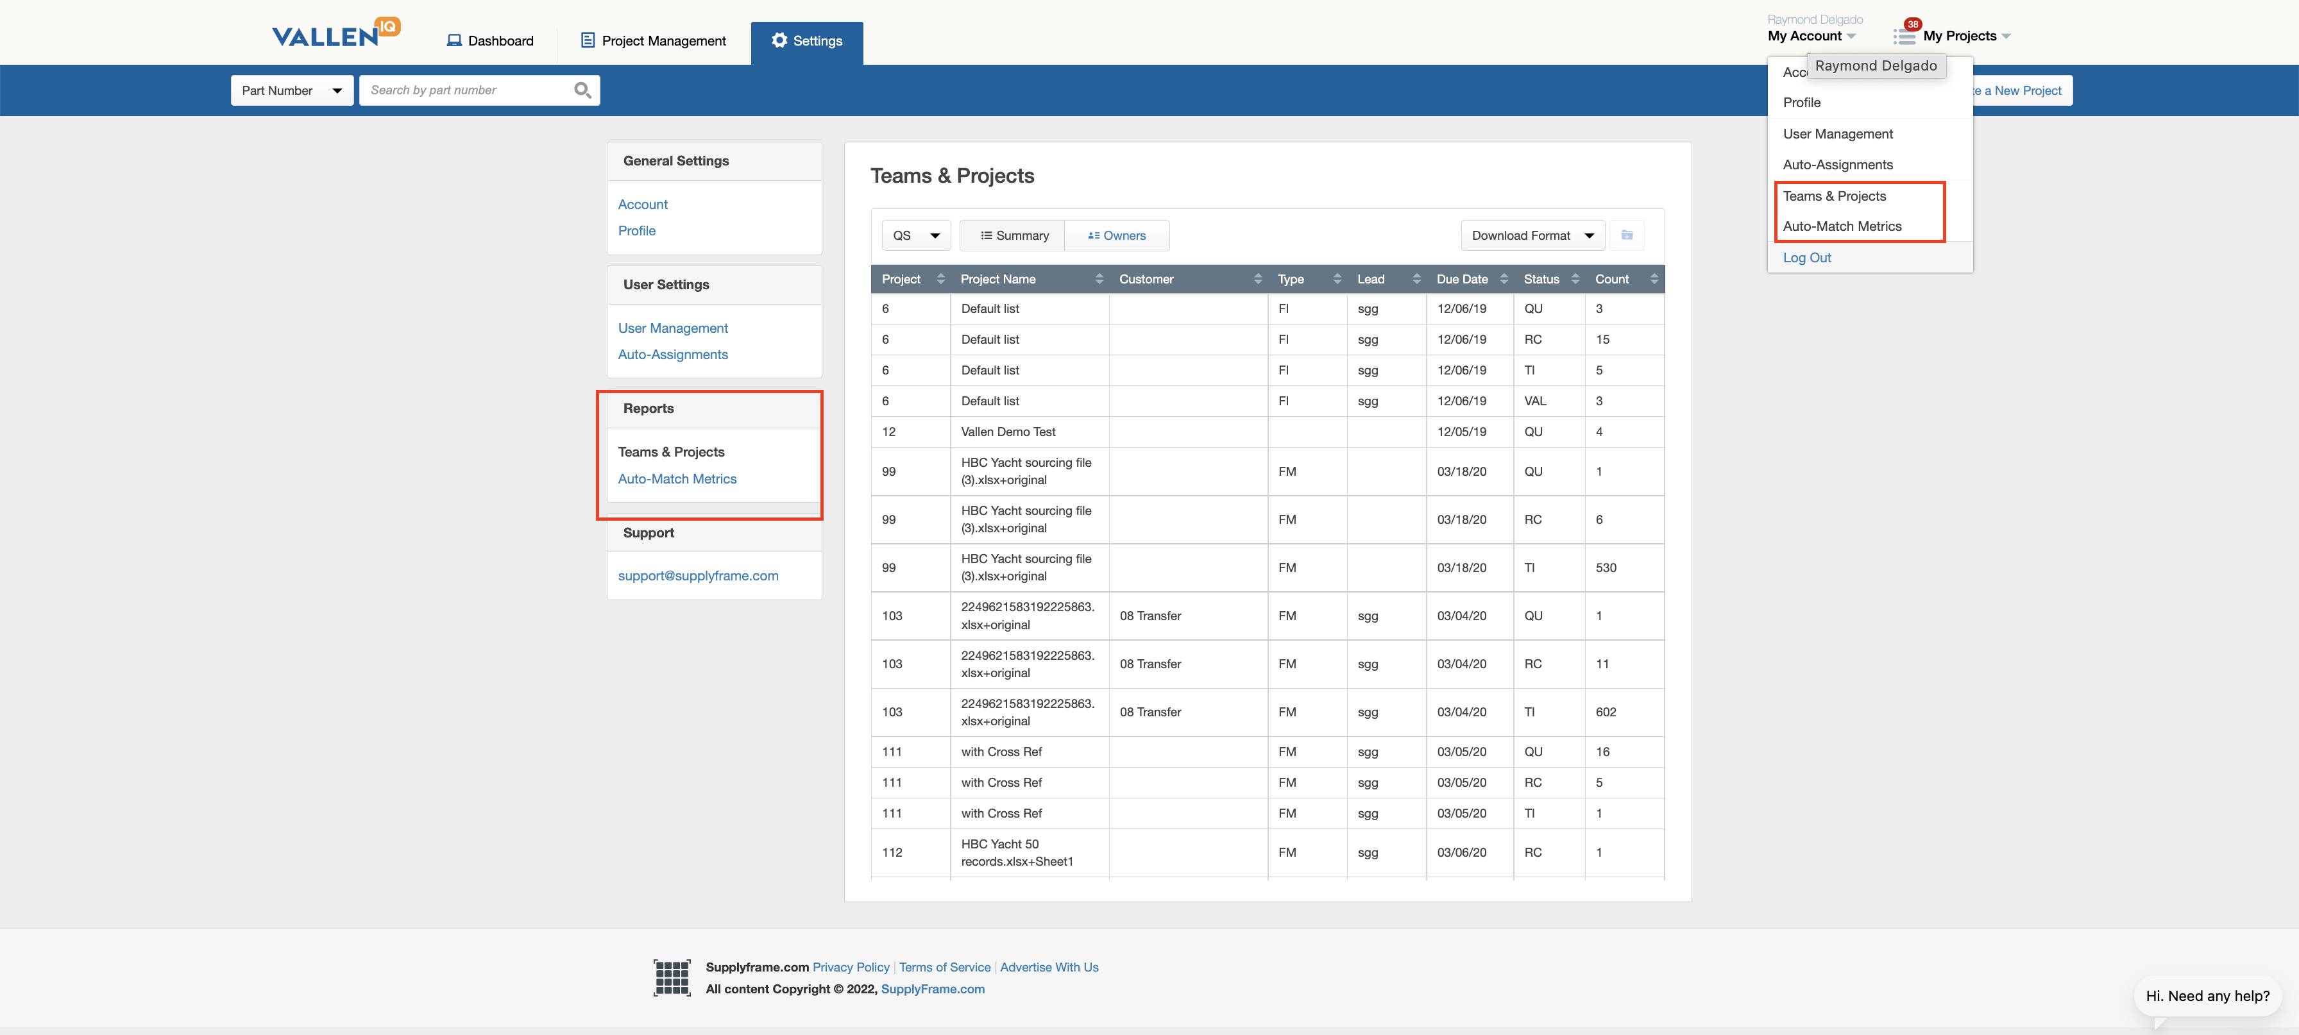
Task: Sort by the Status column arrows
Action: (1575, 280)
